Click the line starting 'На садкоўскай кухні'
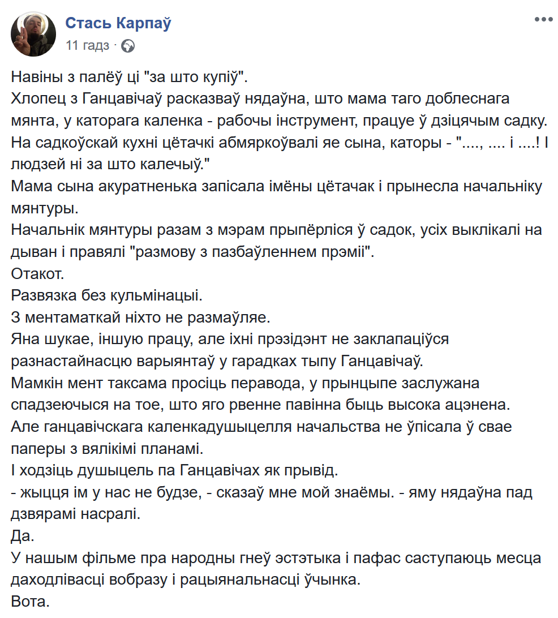Viewport: 558px width, 618px height. coord(280,143)
